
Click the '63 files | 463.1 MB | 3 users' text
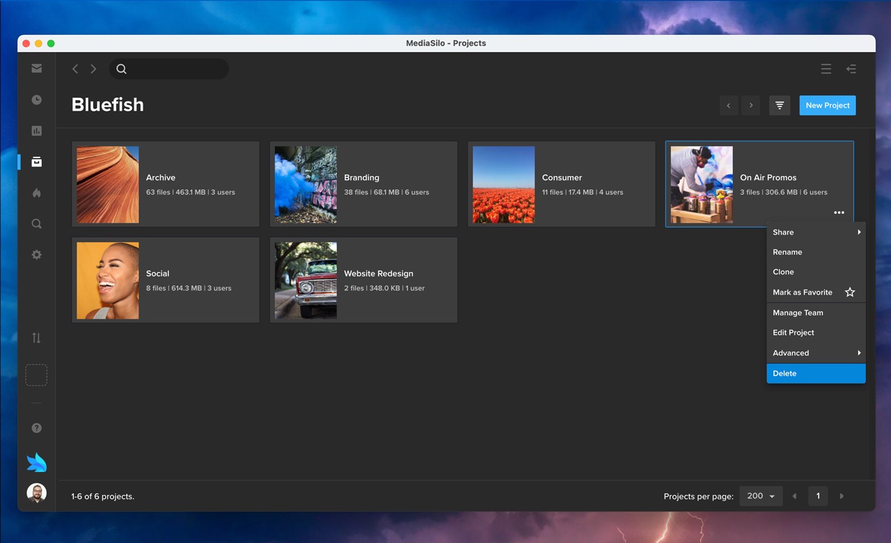(x=191, y=192)
